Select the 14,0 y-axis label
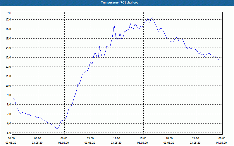This screenshot has height=146, width=234. click(x=8, y=48)
